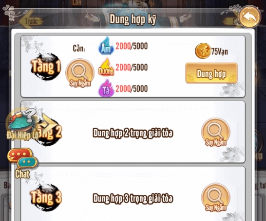Tap the golden back arrow button
Screen dimensions: 266x221
click(249, 17)
